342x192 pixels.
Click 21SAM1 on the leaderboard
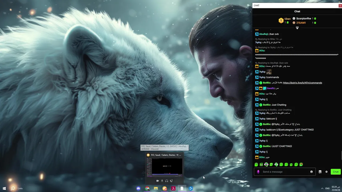point(301,23)
